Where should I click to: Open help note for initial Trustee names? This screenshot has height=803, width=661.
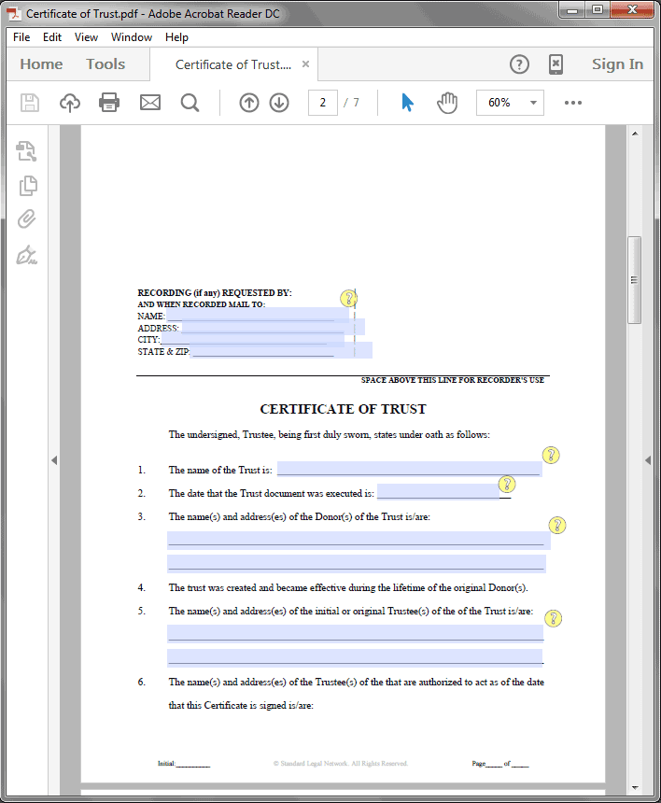click(553, 618)
